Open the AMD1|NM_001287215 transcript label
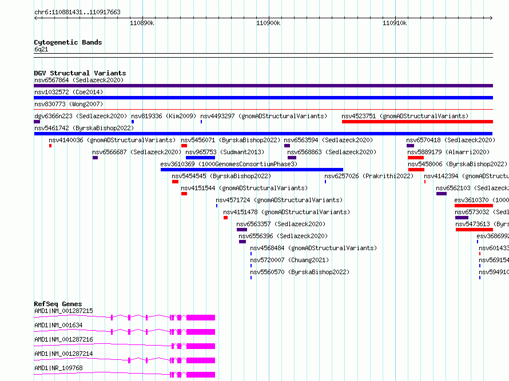This screenshot has height=381, width=509. [x=63, y=311]
